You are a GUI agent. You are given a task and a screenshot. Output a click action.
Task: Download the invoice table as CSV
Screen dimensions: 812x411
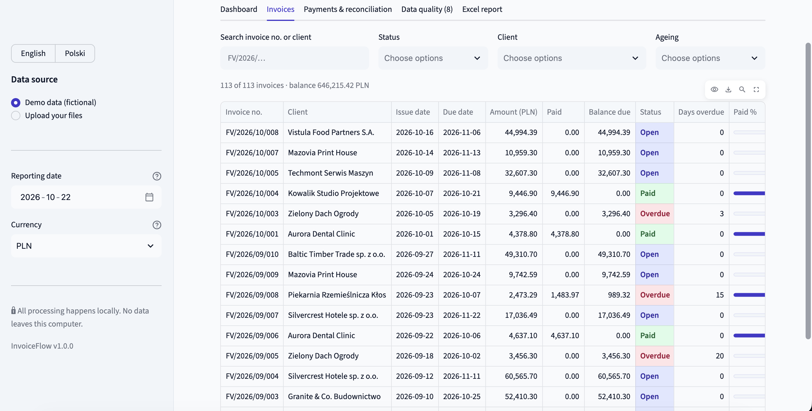pyautogui.click(x=728, y=89)
